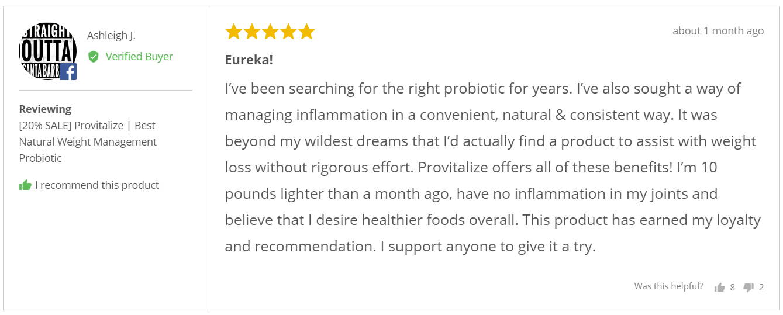Viewport: 783px width, 315px height.
Task: Click the green recommend thumbs-up icon
Action: tap(25, 185)
